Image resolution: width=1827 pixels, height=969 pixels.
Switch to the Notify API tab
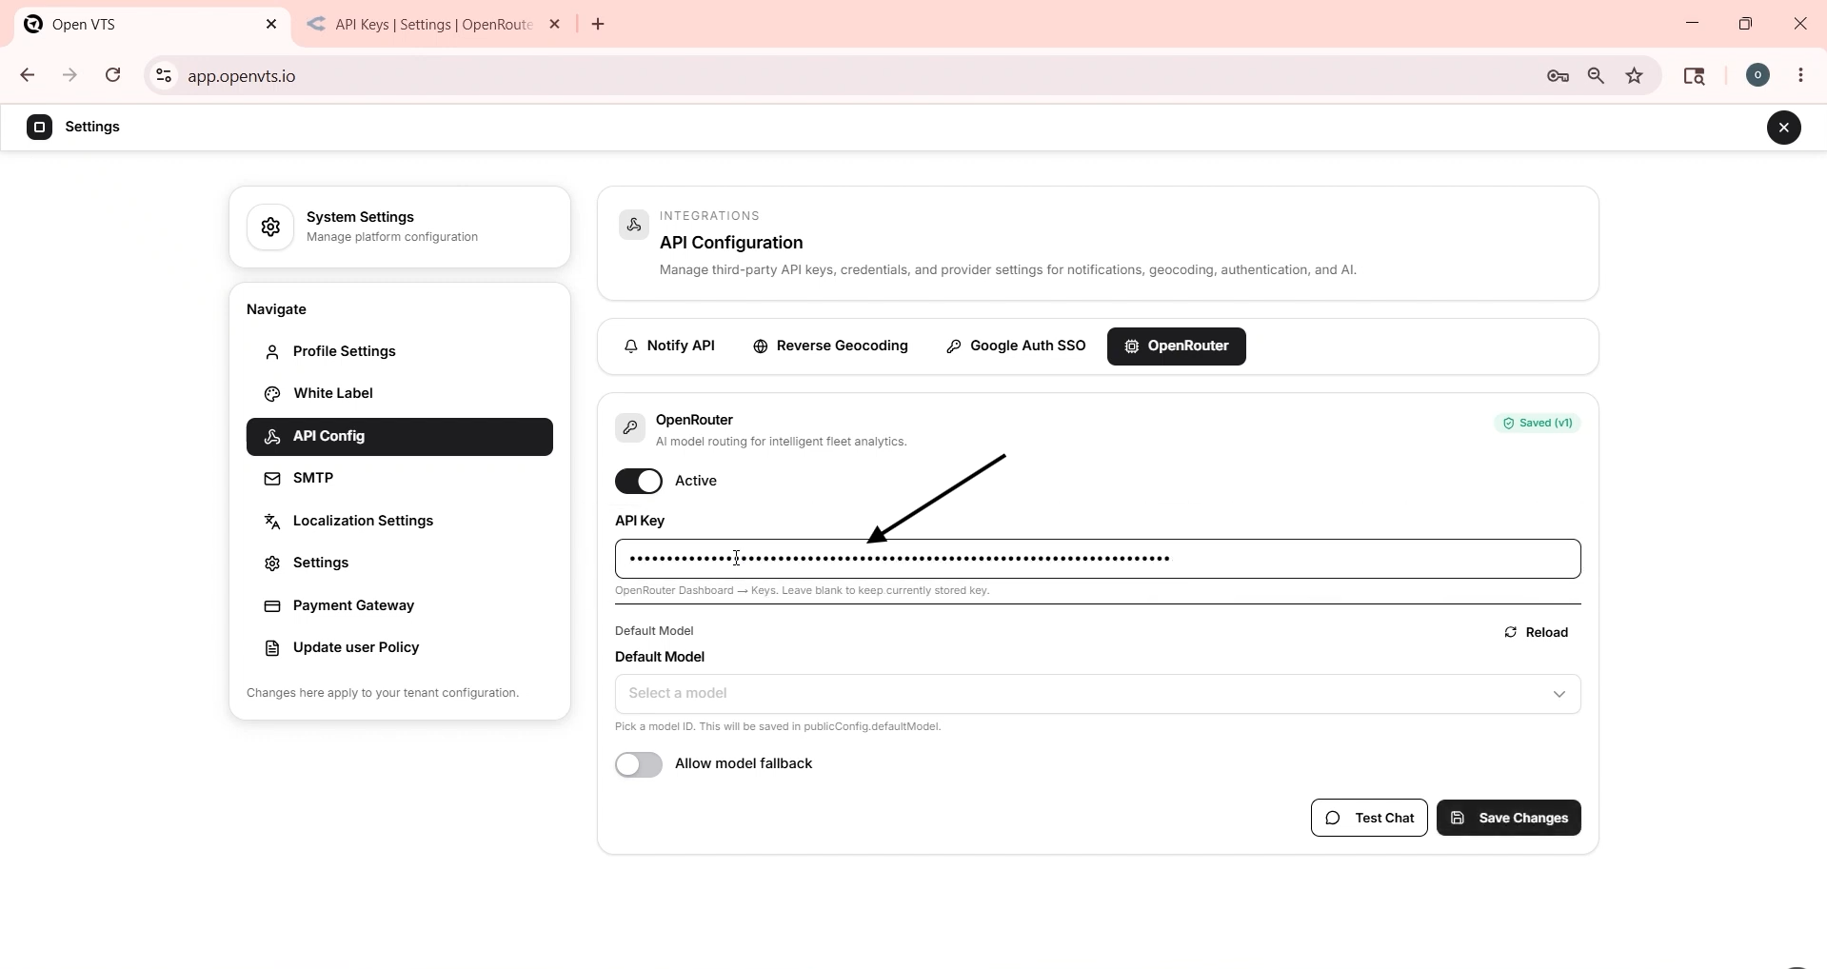(669, 346)
